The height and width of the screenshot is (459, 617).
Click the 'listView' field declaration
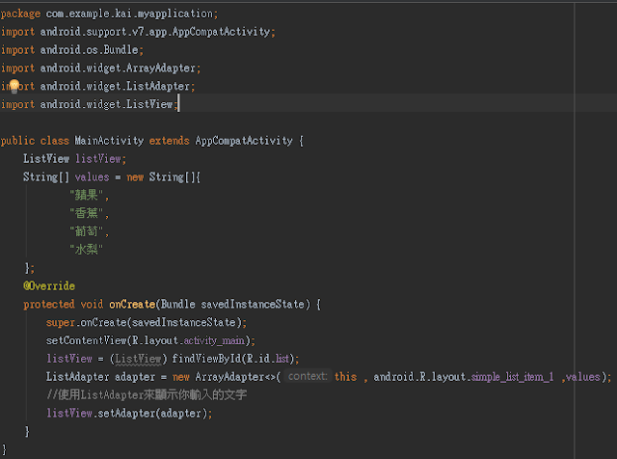[x=98, y=159]
